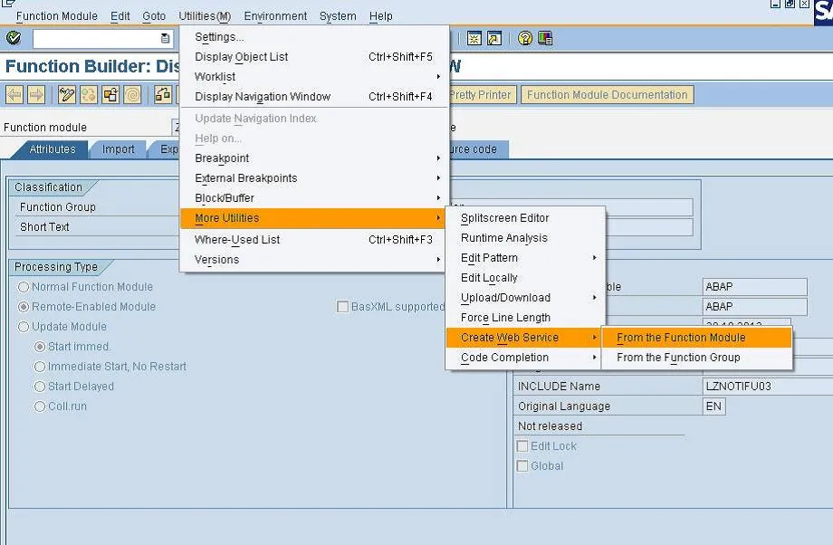Screen dimensions: 833x545
Task: Open the Help question mark icon
Action: click(523, 38)
